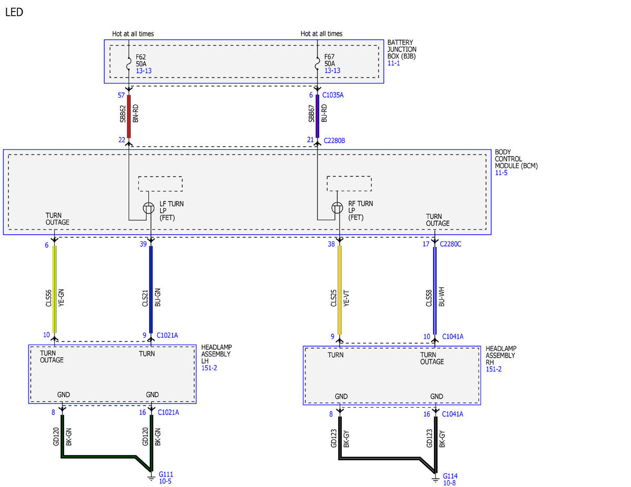Image resolution: width=631 pixels, height=487 pixels.
Task: Click the G114 ground symbol
Action: [x=435, y=478]
